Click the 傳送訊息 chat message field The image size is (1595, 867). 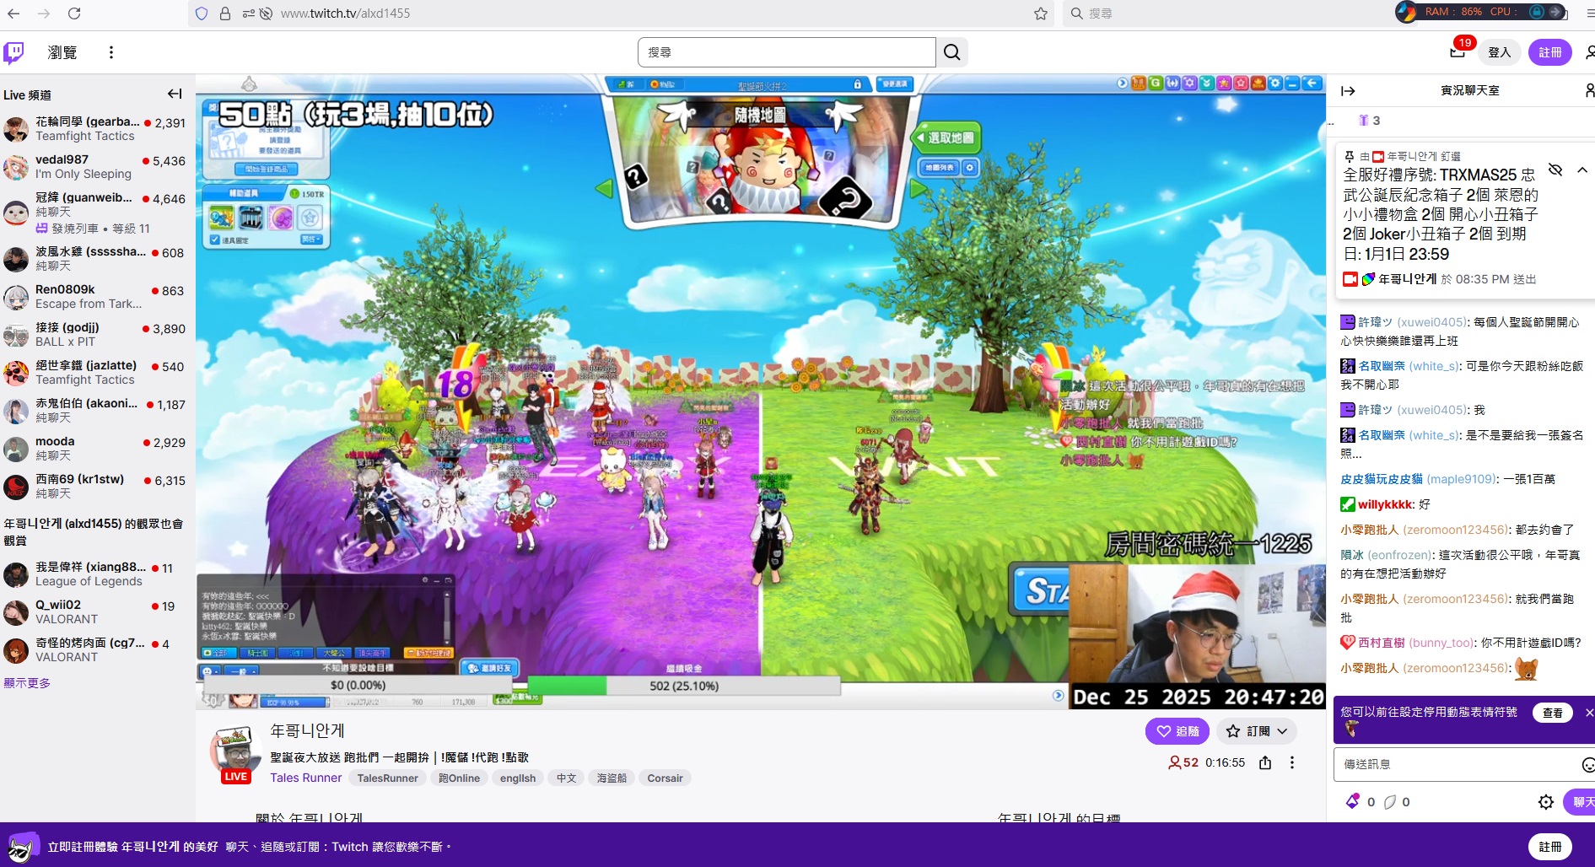tap(1455, 764)
